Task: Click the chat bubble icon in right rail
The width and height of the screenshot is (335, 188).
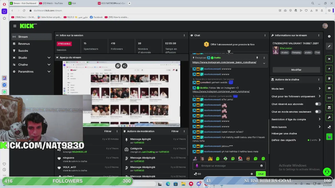Action: pos(329,88)
